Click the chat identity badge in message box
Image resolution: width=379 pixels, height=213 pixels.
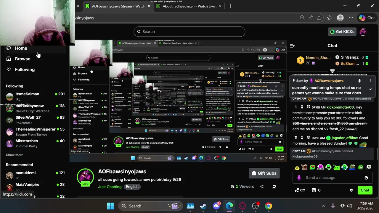coord(299,177)
